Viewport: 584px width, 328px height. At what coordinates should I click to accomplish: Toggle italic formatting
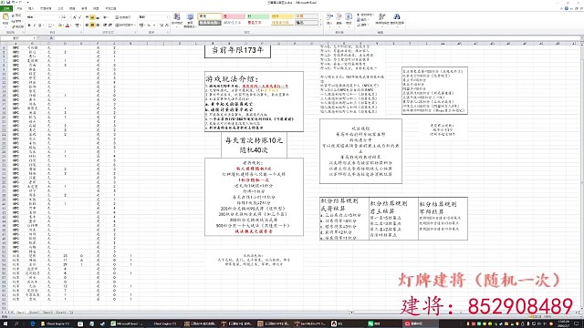tap(35, 26)
